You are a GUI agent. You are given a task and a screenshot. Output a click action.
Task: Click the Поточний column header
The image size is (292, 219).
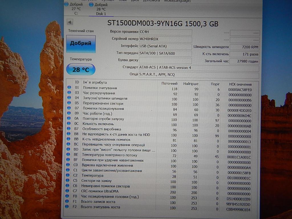(x=169, y=84)
